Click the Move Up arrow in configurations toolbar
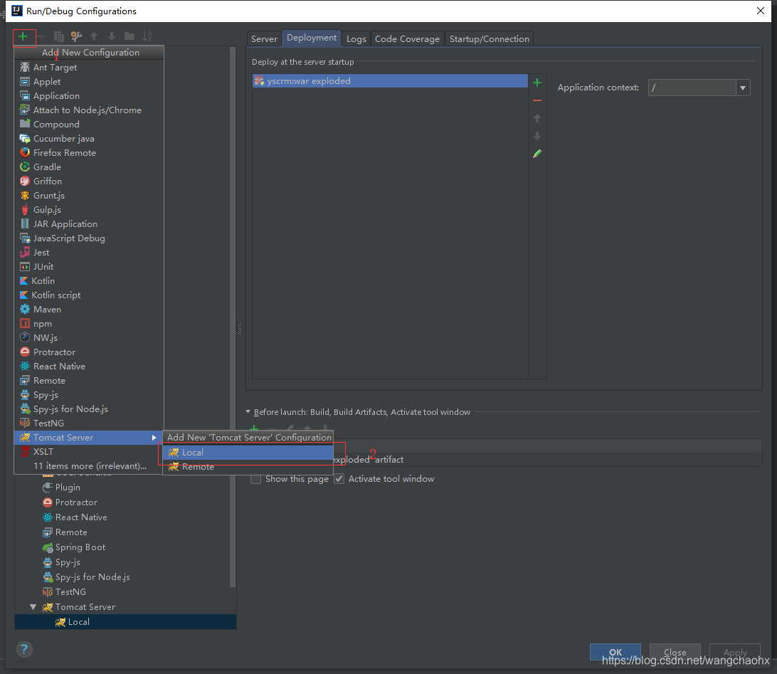The image size is (777, 674). point(94,36)
